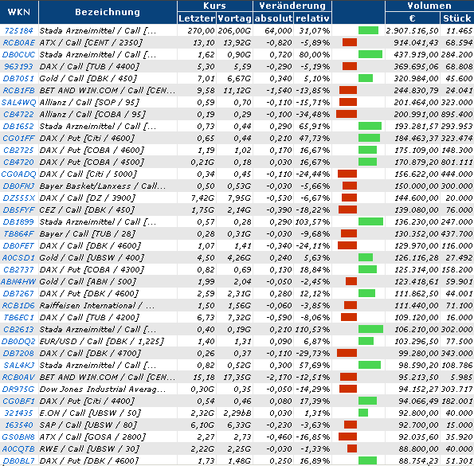This screenshot has width=474, height=466.
Task: Sort by Stück volume header
Action: point(456,18)
